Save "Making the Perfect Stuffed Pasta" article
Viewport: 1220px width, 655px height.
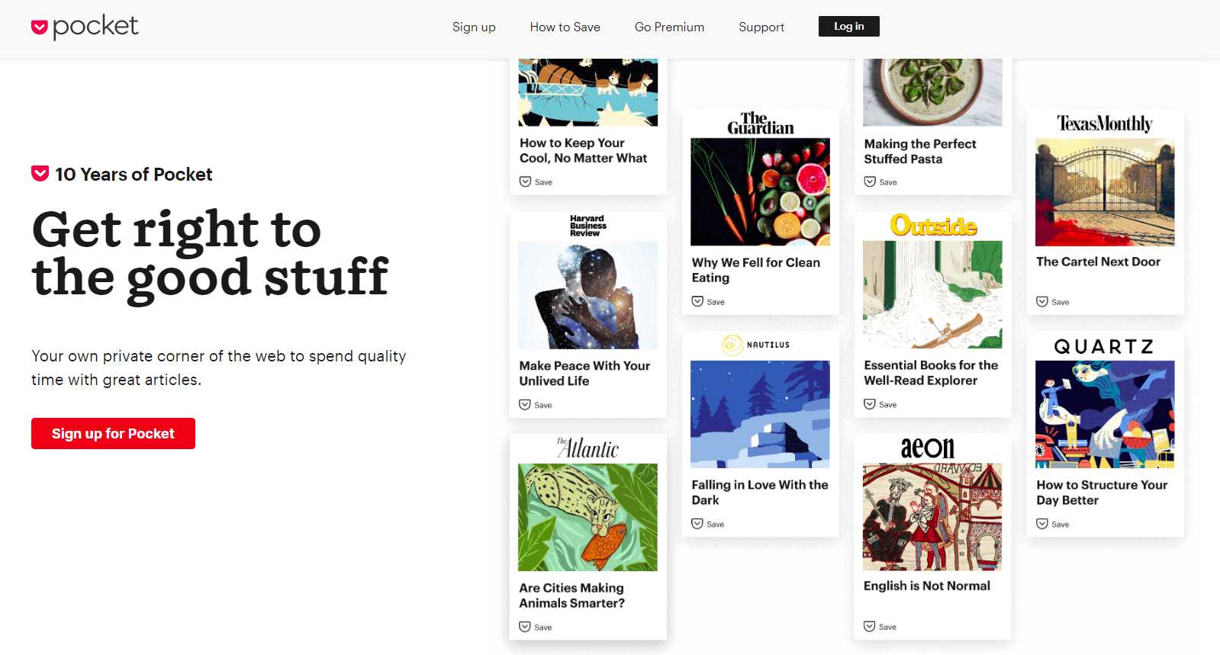(x=880, y=182)
